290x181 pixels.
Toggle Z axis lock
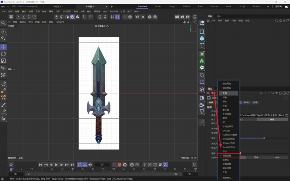[29, 17]
